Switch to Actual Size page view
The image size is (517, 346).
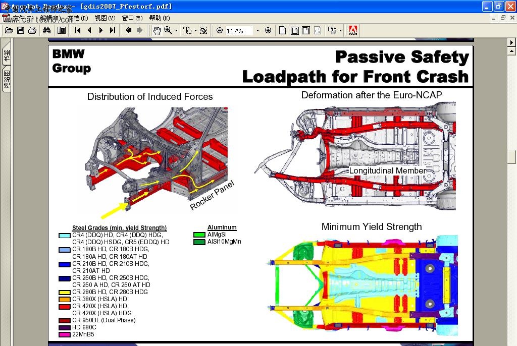pyautogui.click(x=282, y=31)
